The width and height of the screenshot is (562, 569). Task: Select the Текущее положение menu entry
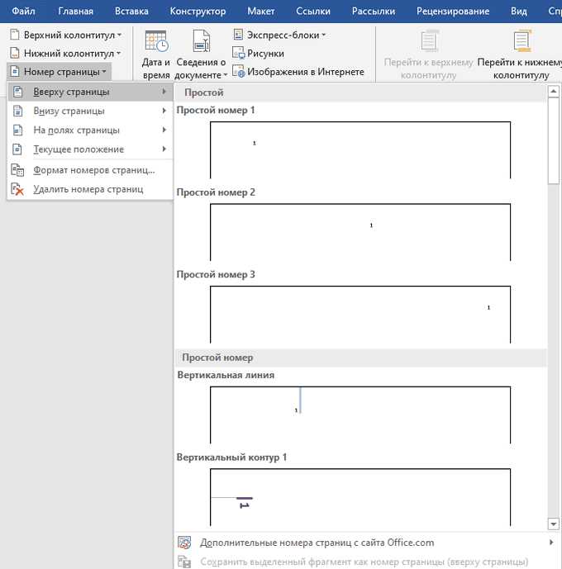(x=90, y=149)
